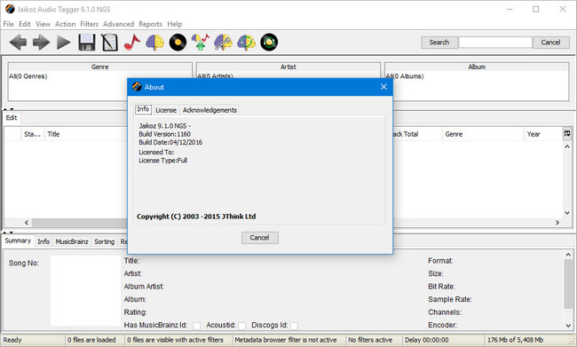
Task: Switch to License tab in About dialog
Action: pos(166,110)
